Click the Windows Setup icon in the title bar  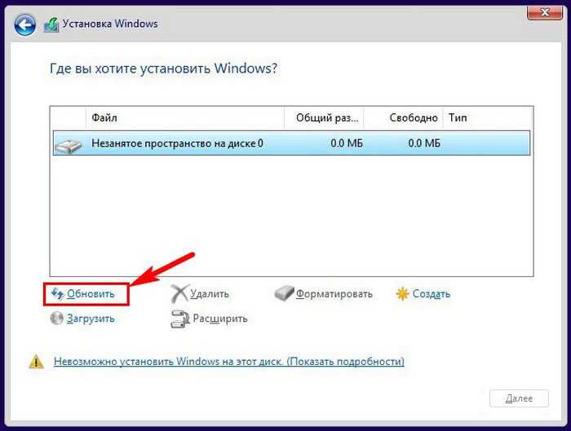coord(51,25)
